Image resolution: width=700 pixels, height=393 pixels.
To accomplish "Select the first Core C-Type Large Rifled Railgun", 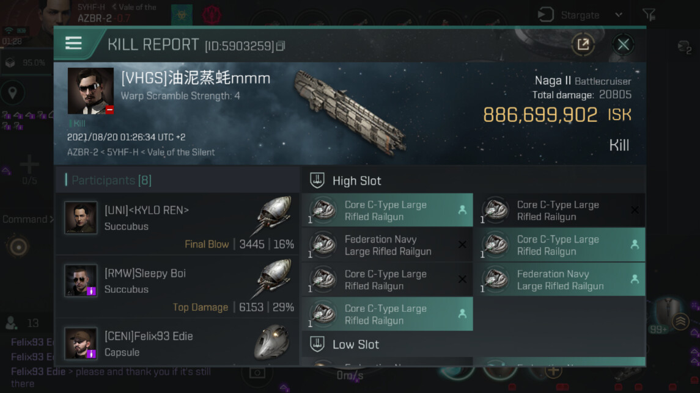I will pos(387,211).
